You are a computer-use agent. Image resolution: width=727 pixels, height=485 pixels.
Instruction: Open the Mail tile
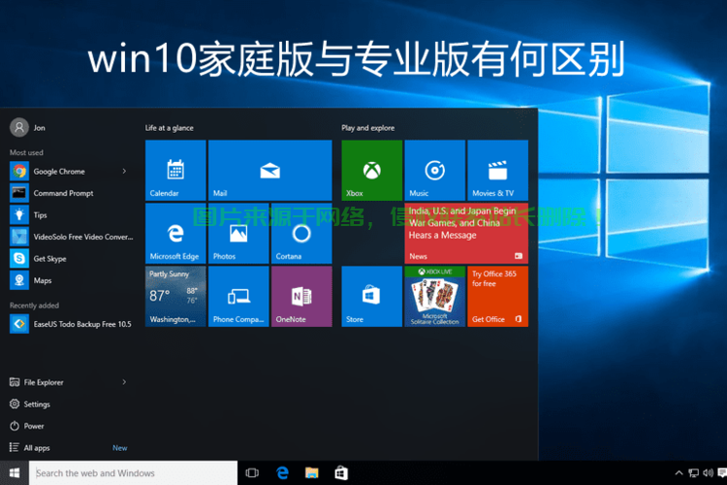coord(269,171)
